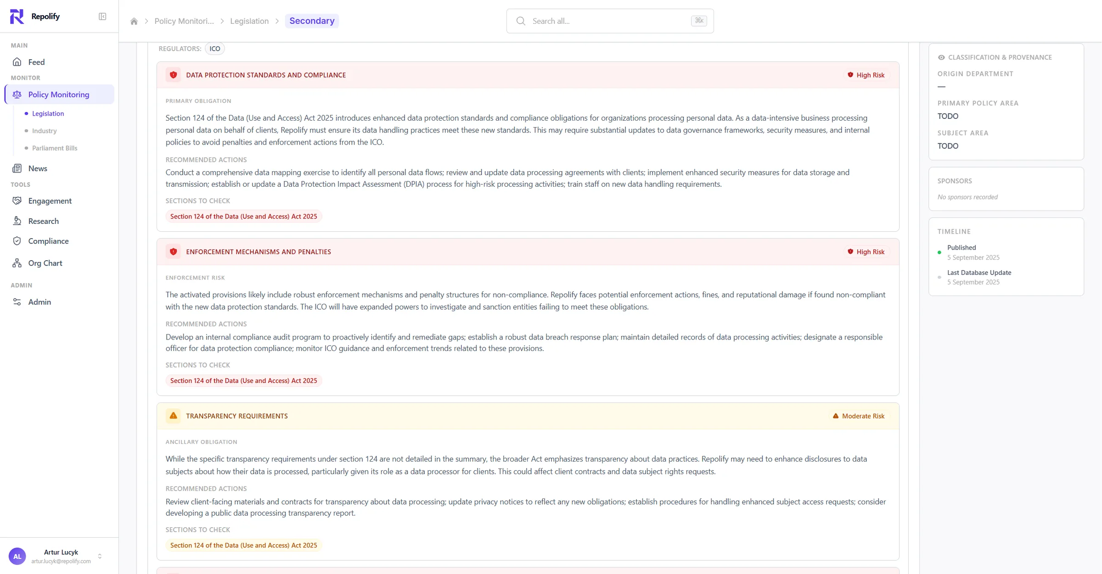Click Artur Lucyk profile name
Viewport: 1102px width, 574px height.
61,552
